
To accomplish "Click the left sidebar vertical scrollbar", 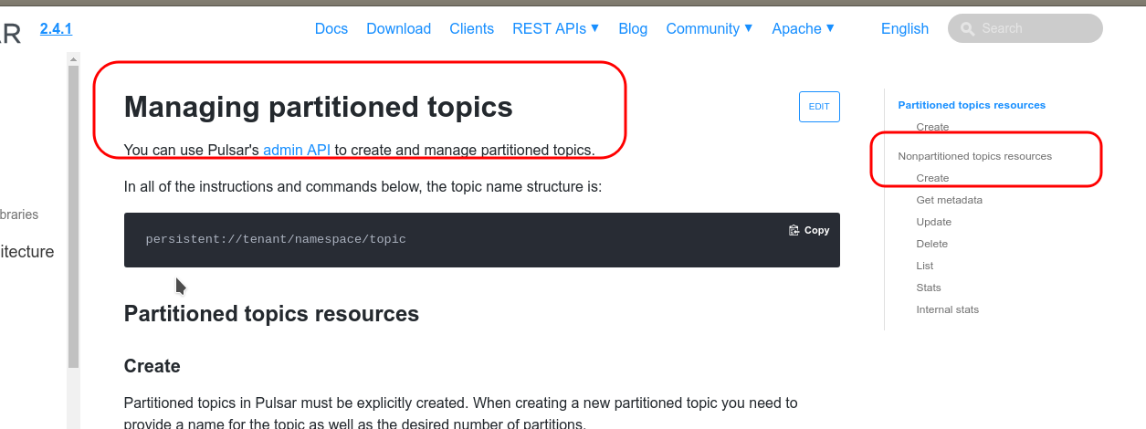I will pos(74,214).
